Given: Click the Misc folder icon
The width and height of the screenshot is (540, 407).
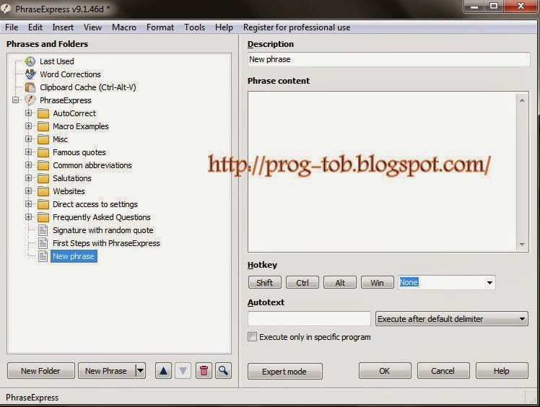Looking at the screenshot, I should [43, 139].
